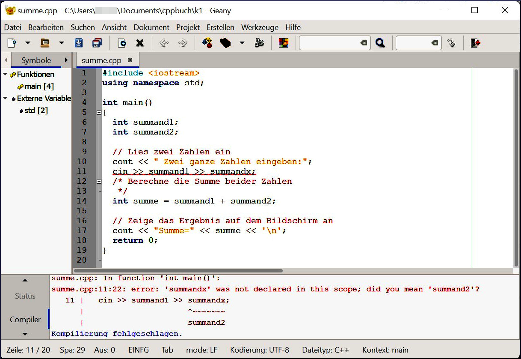Switch to the Compiler message tab

pos(25,320)
